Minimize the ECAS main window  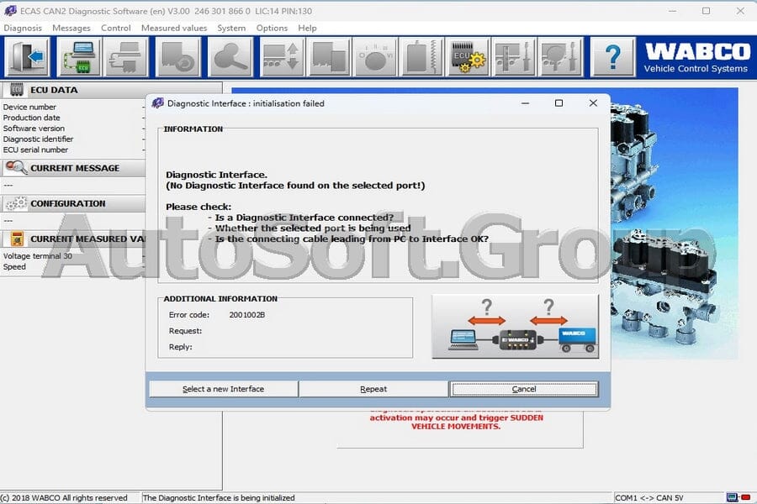pos(673,11)
